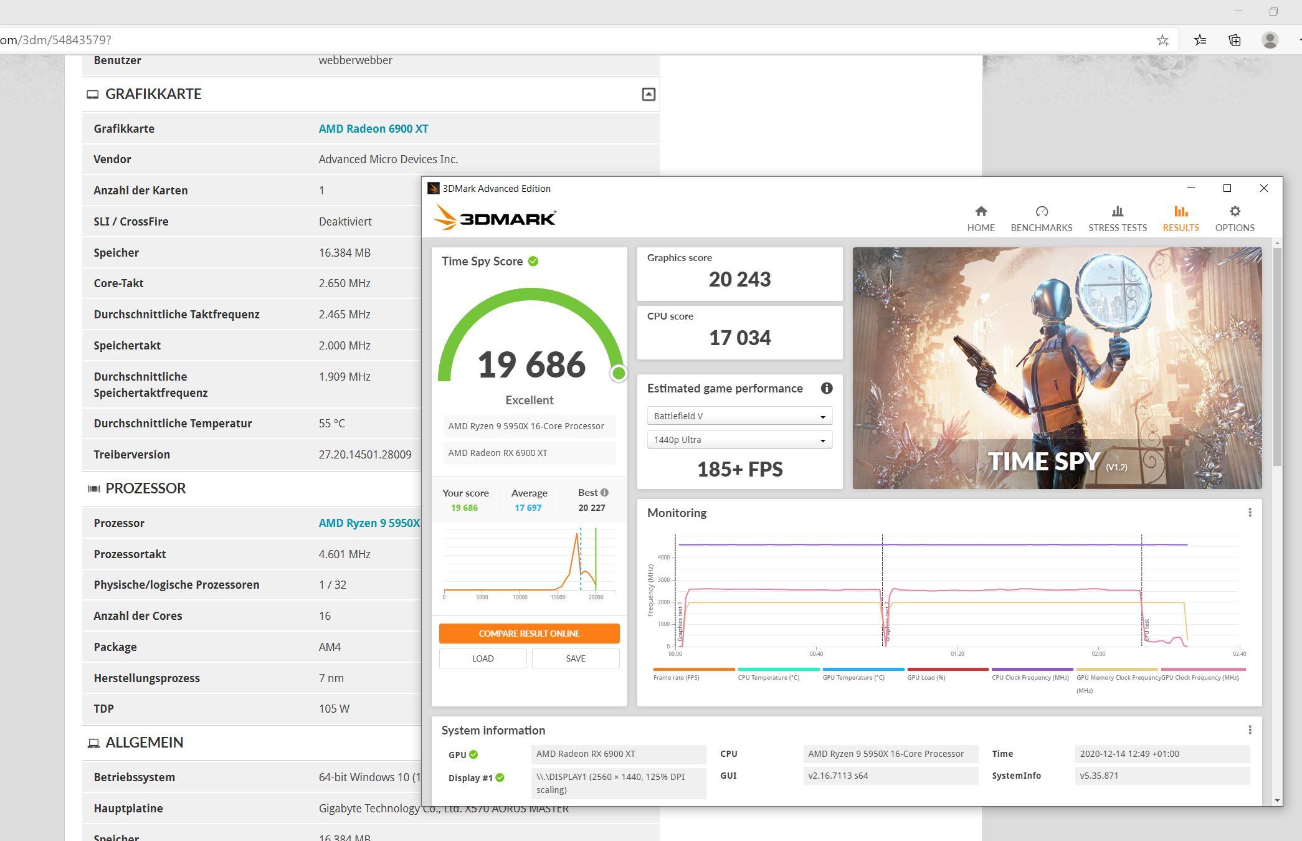Click the info icon beside Best score
The height and width of the screenshot is (841, 1302).
tap(604, 493)
